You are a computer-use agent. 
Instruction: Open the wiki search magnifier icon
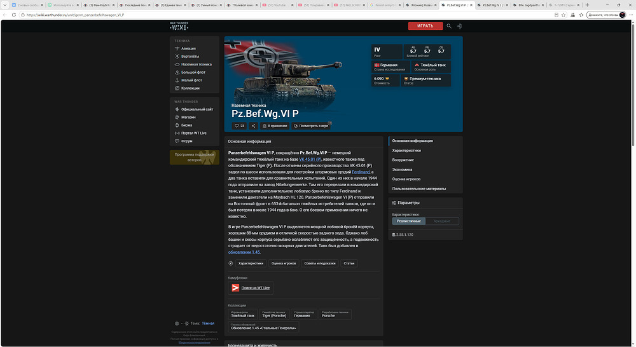pyautogui.click(x=449, y=26)
